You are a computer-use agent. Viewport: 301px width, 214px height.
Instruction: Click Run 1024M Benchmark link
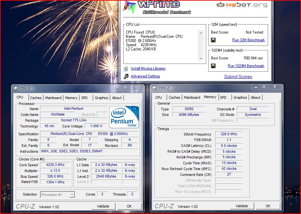(x=246, y=66)
